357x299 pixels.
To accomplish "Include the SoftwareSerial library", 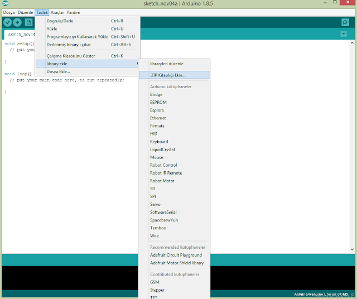I will (x=174, y=212).
